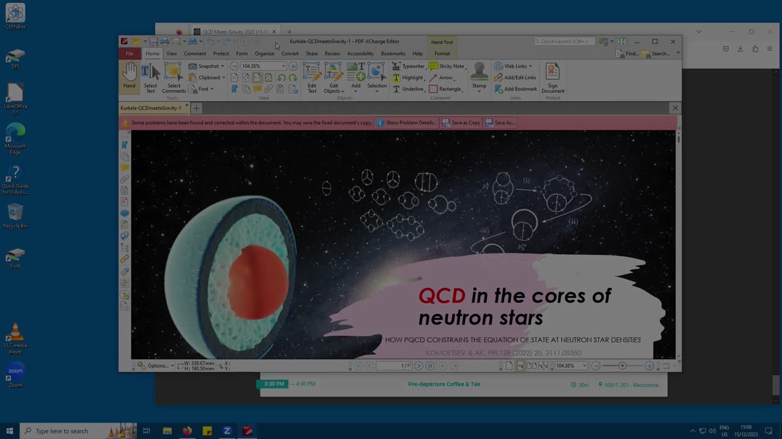
Task: Open Zoom from the Windows taskbar
Action: pos(227,430)
